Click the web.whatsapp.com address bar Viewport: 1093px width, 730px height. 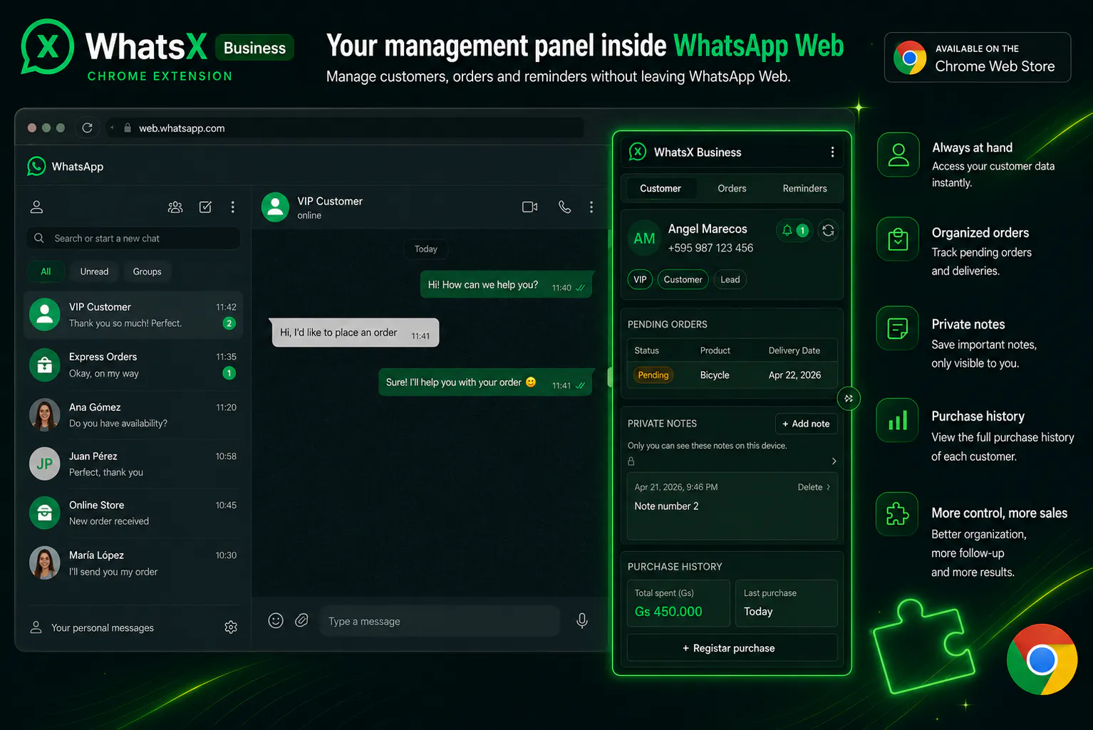coord(345,128)
